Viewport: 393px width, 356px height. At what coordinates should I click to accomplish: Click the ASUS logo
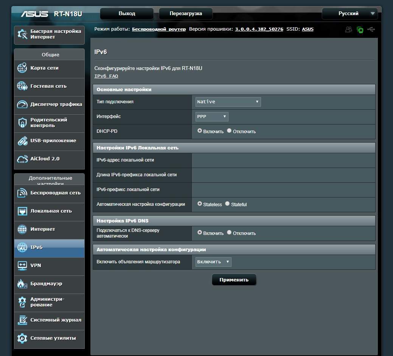click(34, 14)
